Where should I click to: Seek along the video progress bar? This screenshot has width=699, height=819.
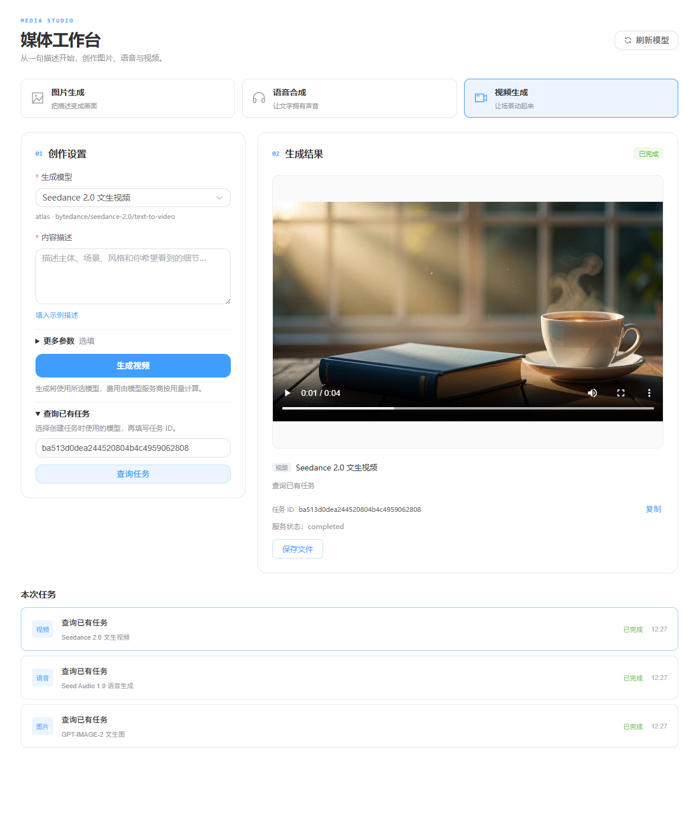468,408
